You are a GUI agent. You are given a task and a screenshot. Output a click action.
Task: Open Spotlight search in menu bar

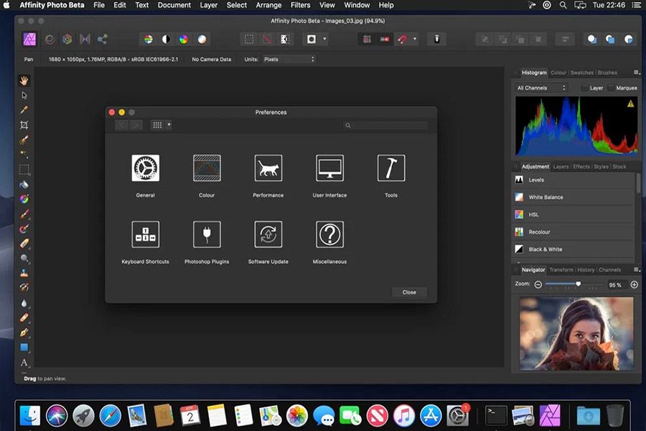click(563, 5)
